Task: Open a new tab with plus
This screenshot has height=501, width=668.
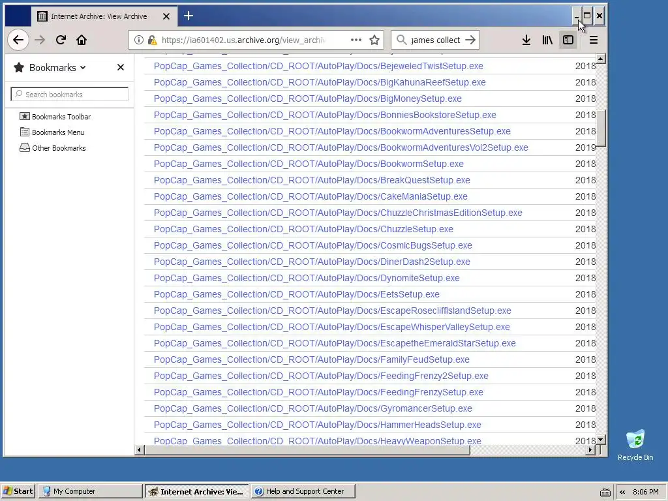Action: pos(189,16)
